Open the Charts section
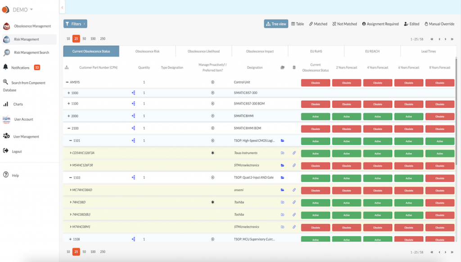The height and width of the screenshot is (262, 461). [18, 104]
